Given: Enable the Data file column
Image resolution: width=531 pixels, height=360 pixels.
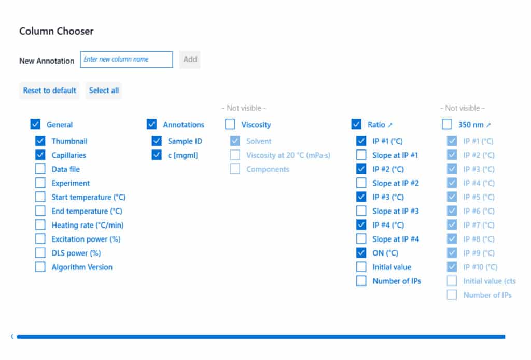Looking at the screenshot, I should tap(40, 169).
